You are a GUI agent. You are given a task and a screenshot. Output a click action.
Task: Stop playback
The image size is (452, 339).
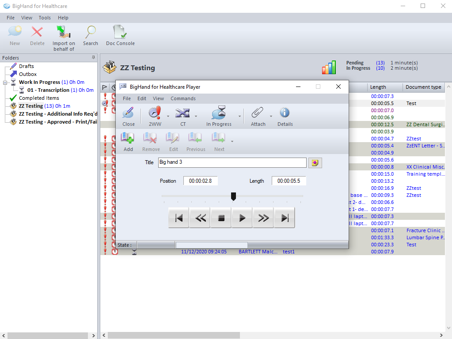click(x=221, y=218)
